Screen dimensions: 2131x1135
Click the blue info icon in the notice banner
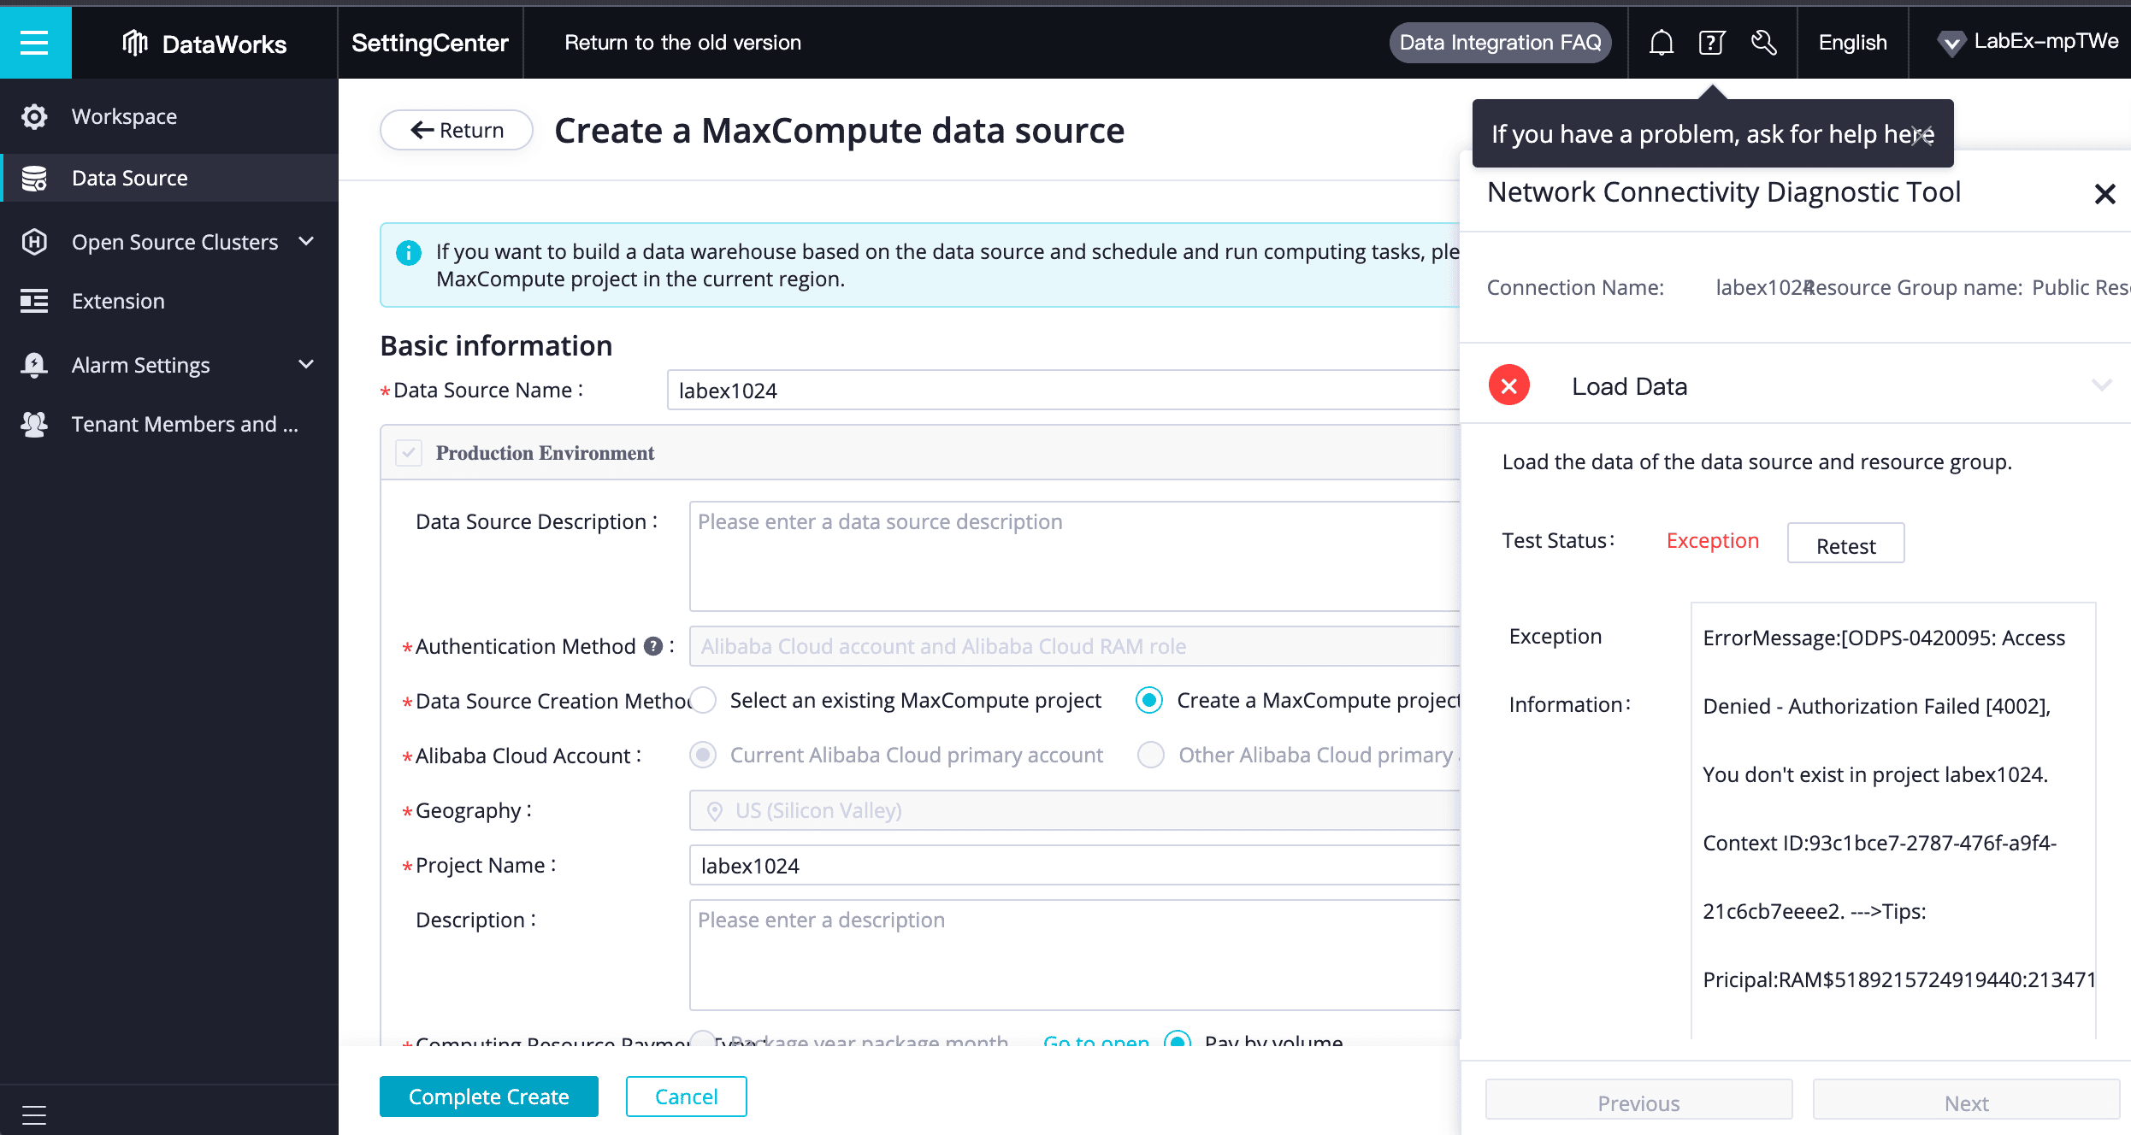coord(409,252)
